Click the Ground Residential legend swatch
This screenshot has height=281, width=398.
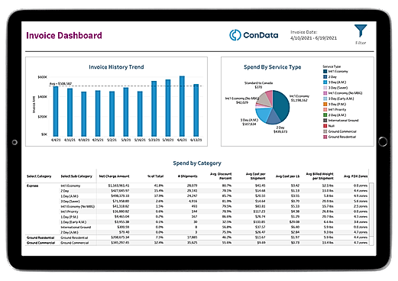click(325, 137)
